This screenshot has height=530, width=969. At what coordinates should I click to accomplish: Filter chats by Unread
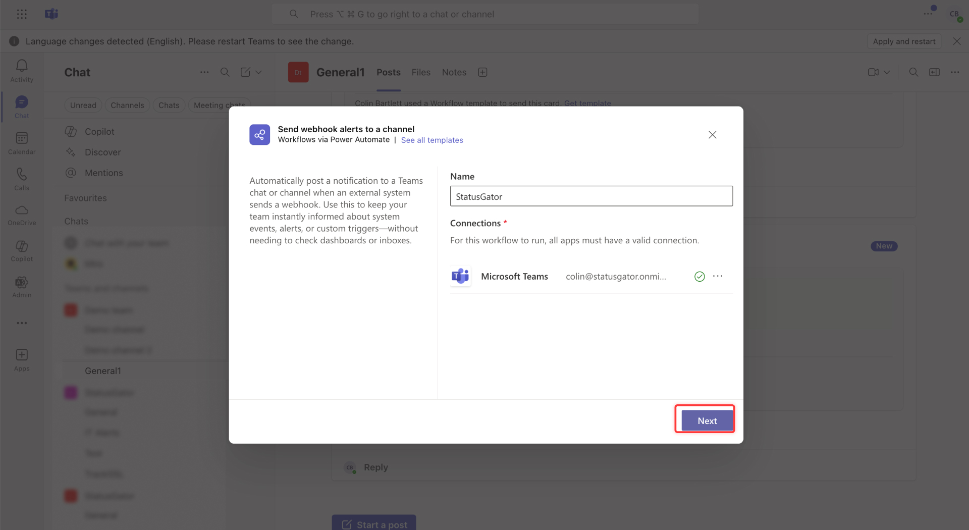tap(83, 105)
